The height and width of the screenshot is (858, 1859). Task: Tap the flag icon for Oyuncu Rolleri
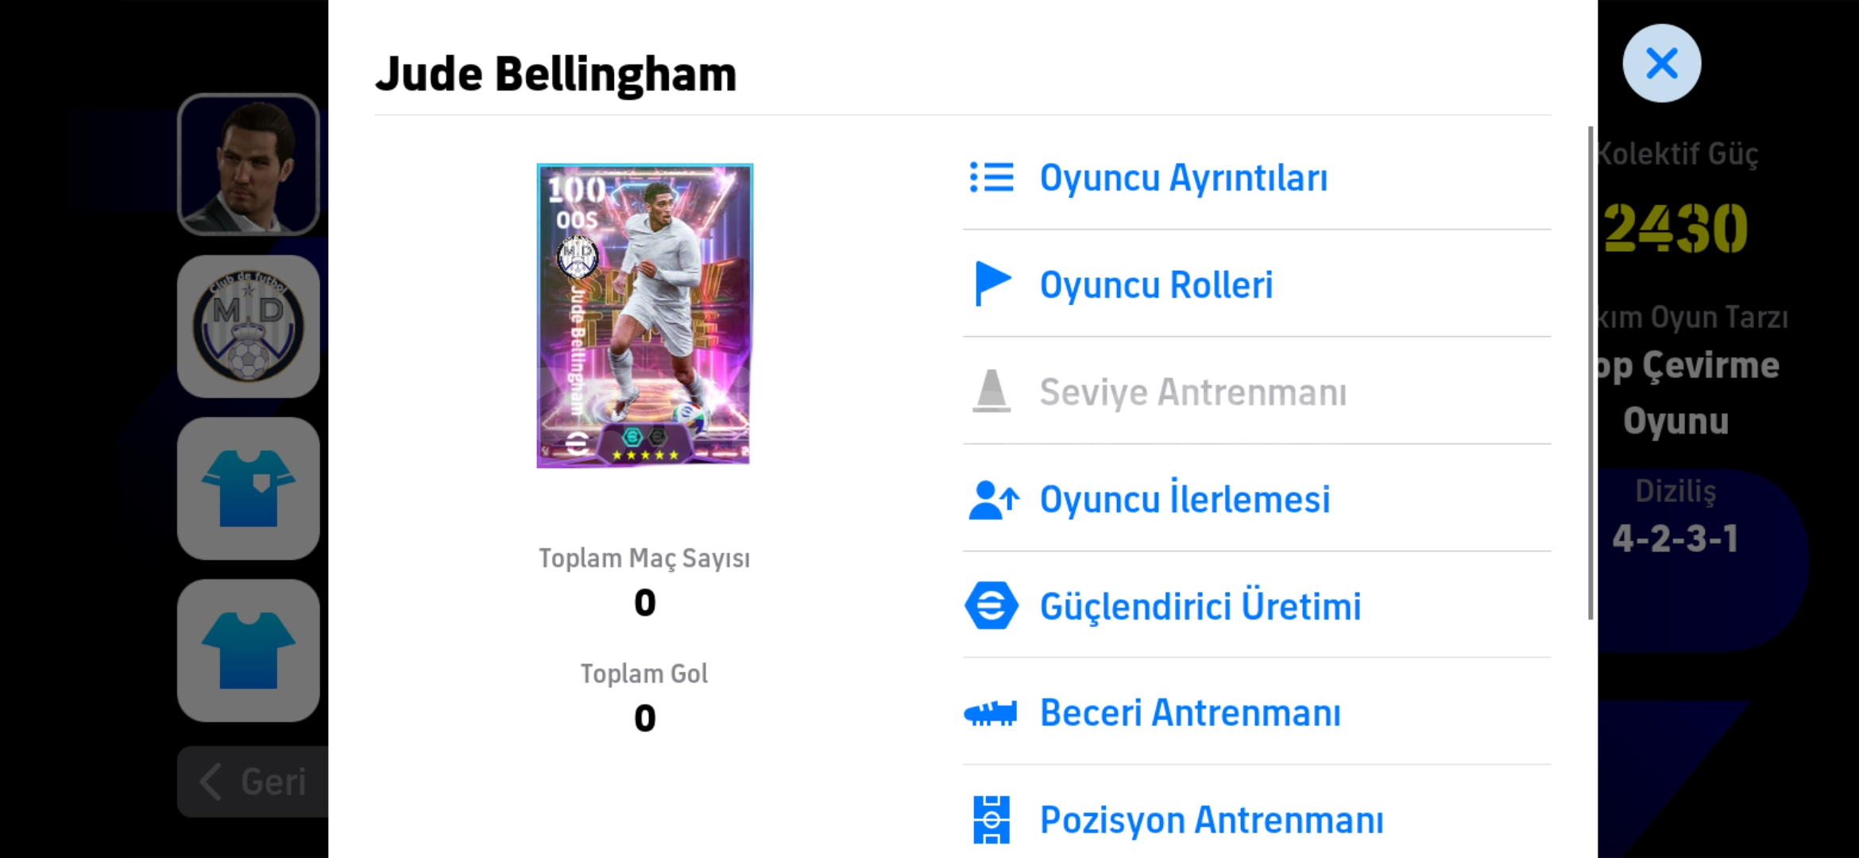pos(992,284)
